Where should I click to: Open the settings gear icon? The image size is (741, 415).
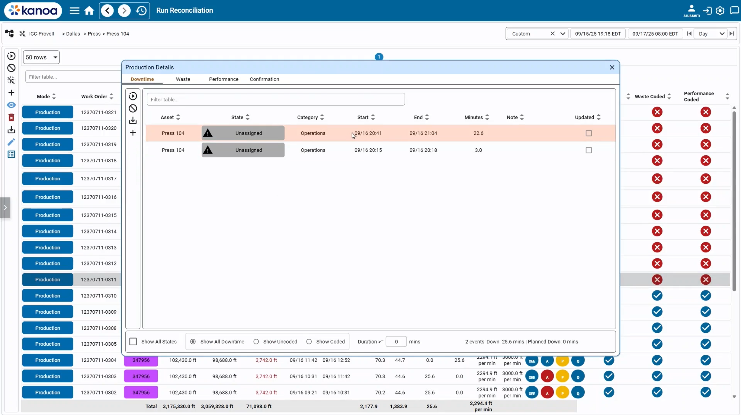(x=720, y=11)
